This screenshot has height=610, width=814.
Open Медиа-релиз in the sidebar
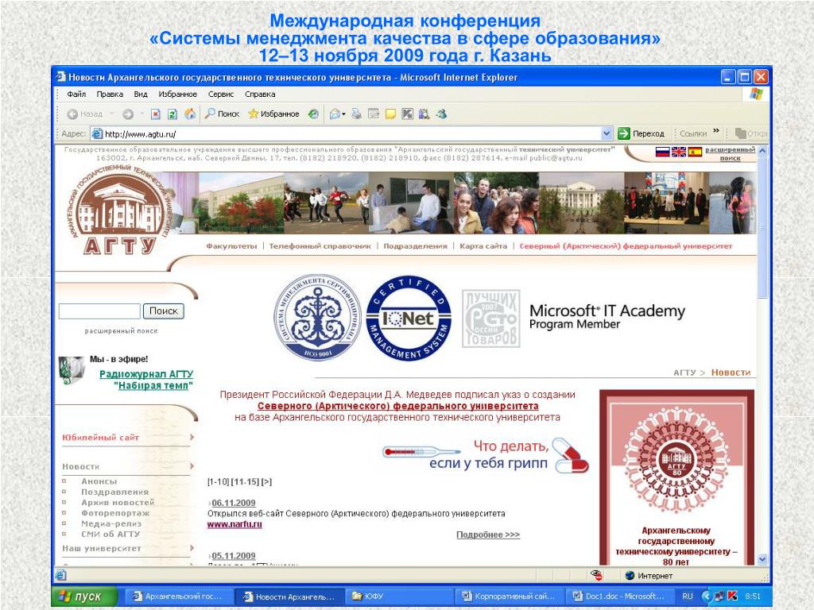tap(111, 523)
